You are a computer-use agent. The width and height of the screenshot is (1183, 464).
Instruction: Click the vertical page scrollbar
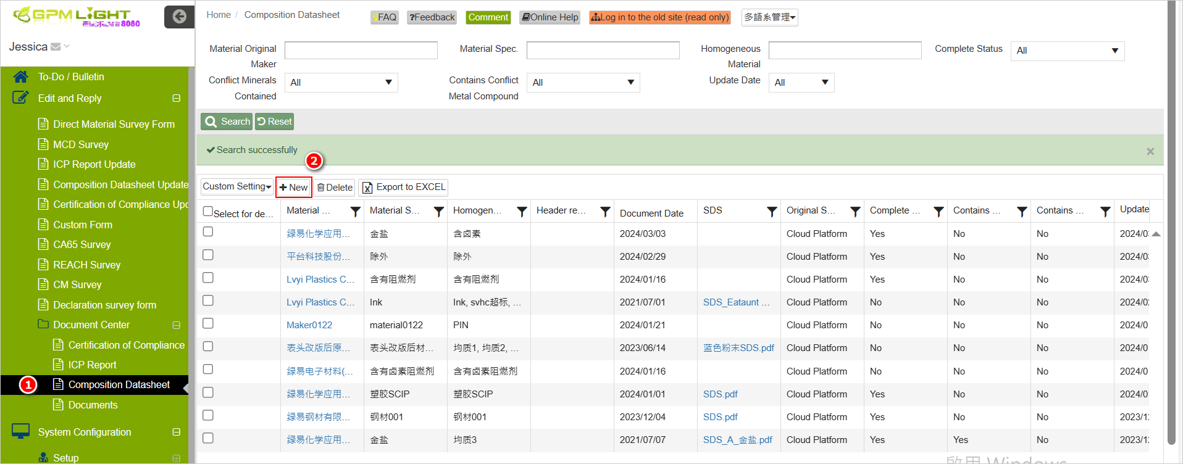pyautogui.click(x=1171, y=222)
